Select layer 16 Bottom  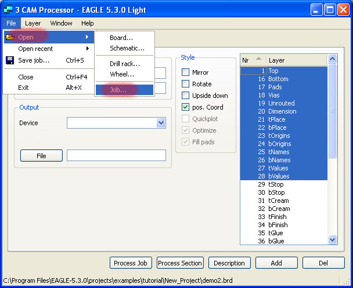(x=284, y=79)
